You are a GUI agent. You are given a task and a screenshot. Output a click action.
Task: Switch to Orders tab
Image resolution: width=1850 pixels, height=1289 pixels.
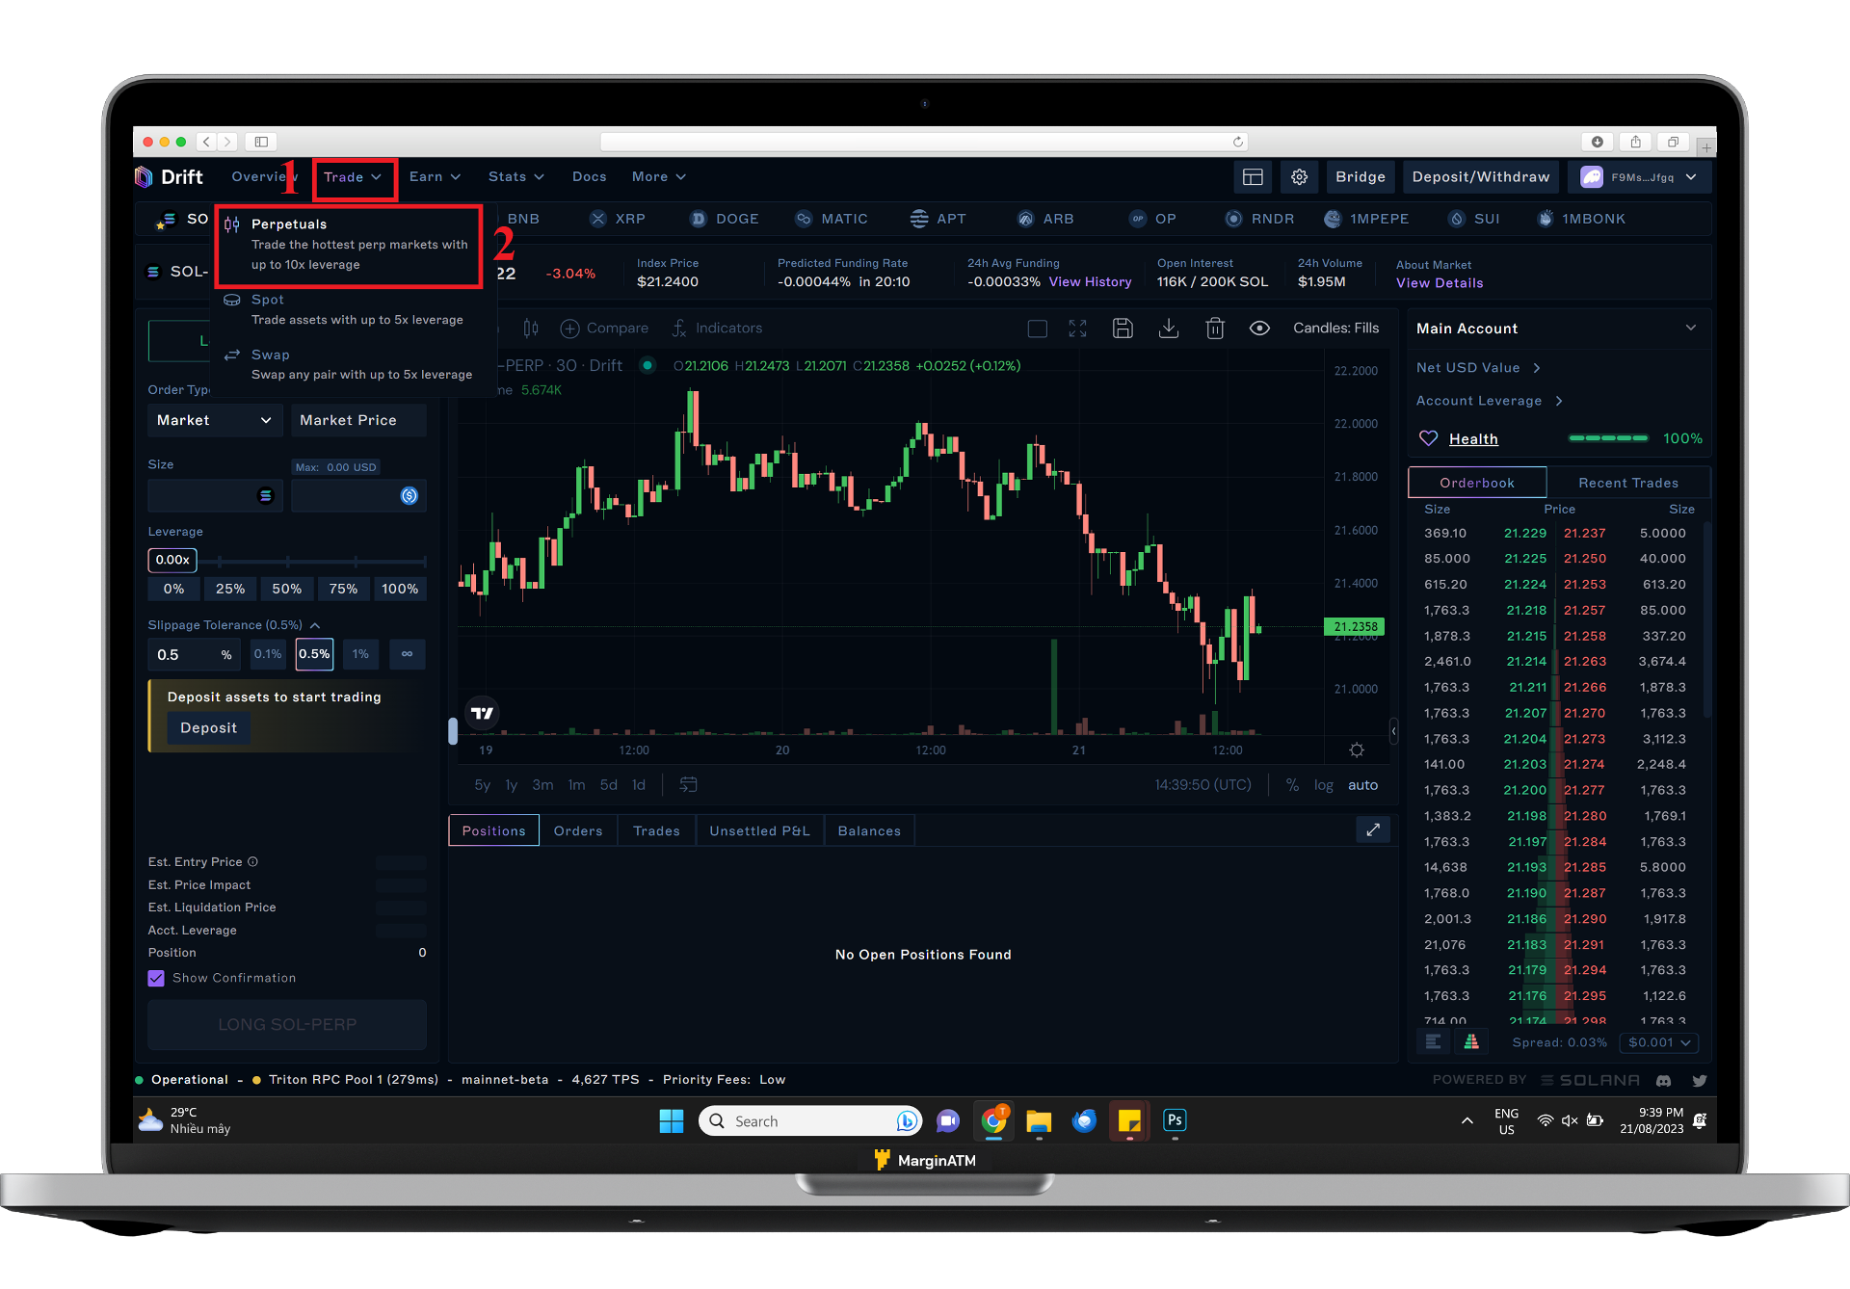coord(578,830)
